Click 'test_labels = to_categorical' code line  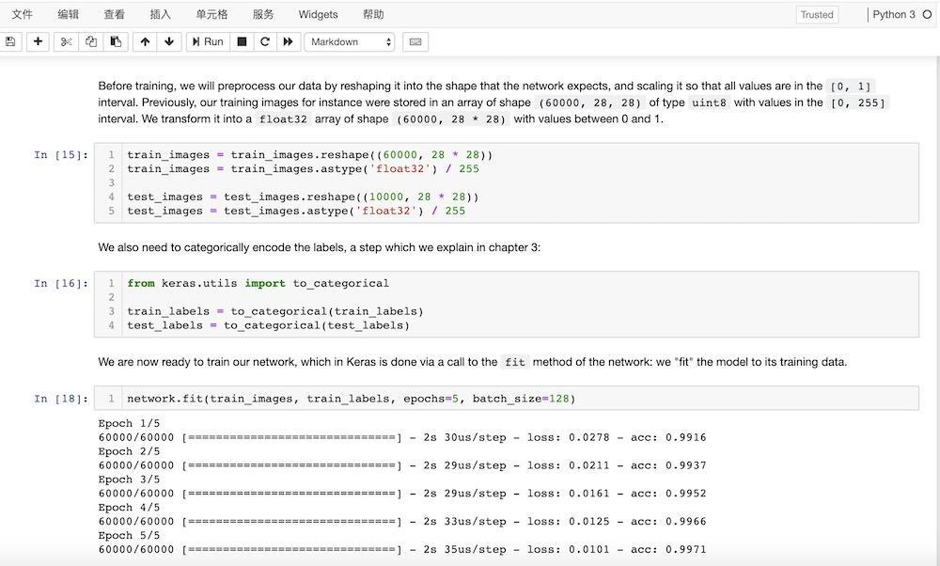(x=268, y=325)
